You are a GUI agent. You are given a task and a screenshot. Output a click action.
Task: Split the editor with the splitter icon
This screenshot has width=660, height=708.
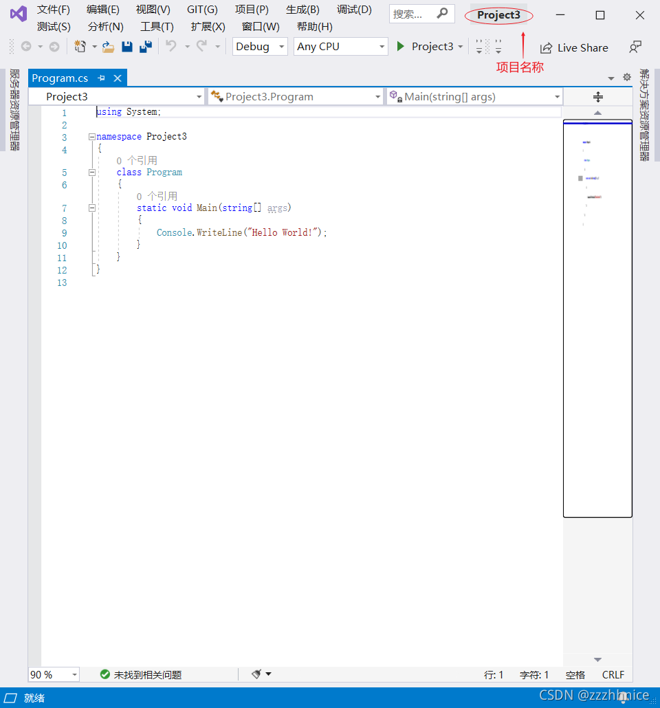(597, 97)
